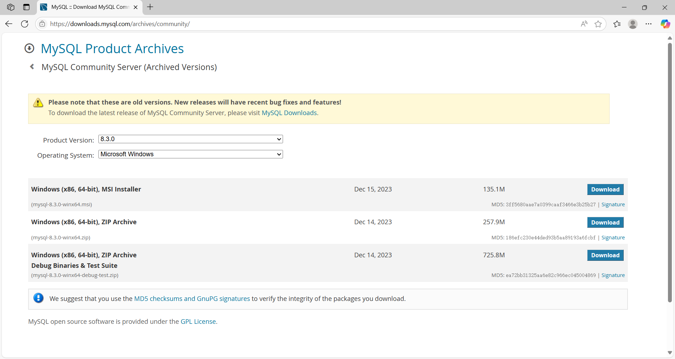675x359 pixels.
Task: Follow the MySQL Downloads link
Action: click(289, 113)
